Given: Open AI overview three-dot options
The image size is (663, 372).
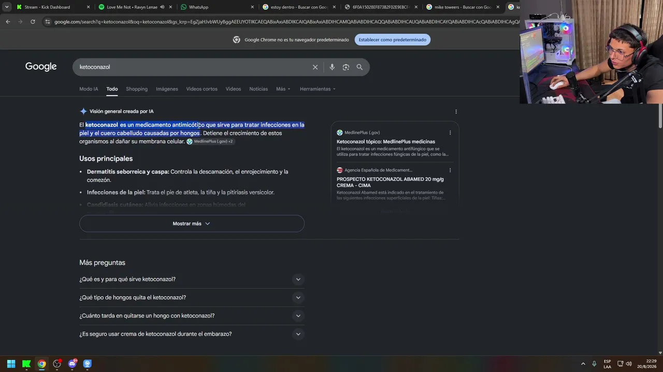Looking at the screenshot, I should [x=456, y=112].
